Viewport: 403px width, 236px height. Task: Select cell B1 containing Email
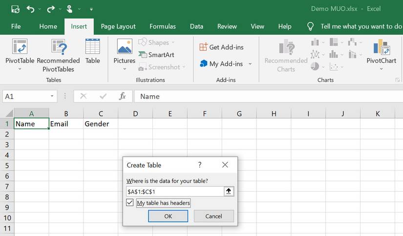pos(66,124)
